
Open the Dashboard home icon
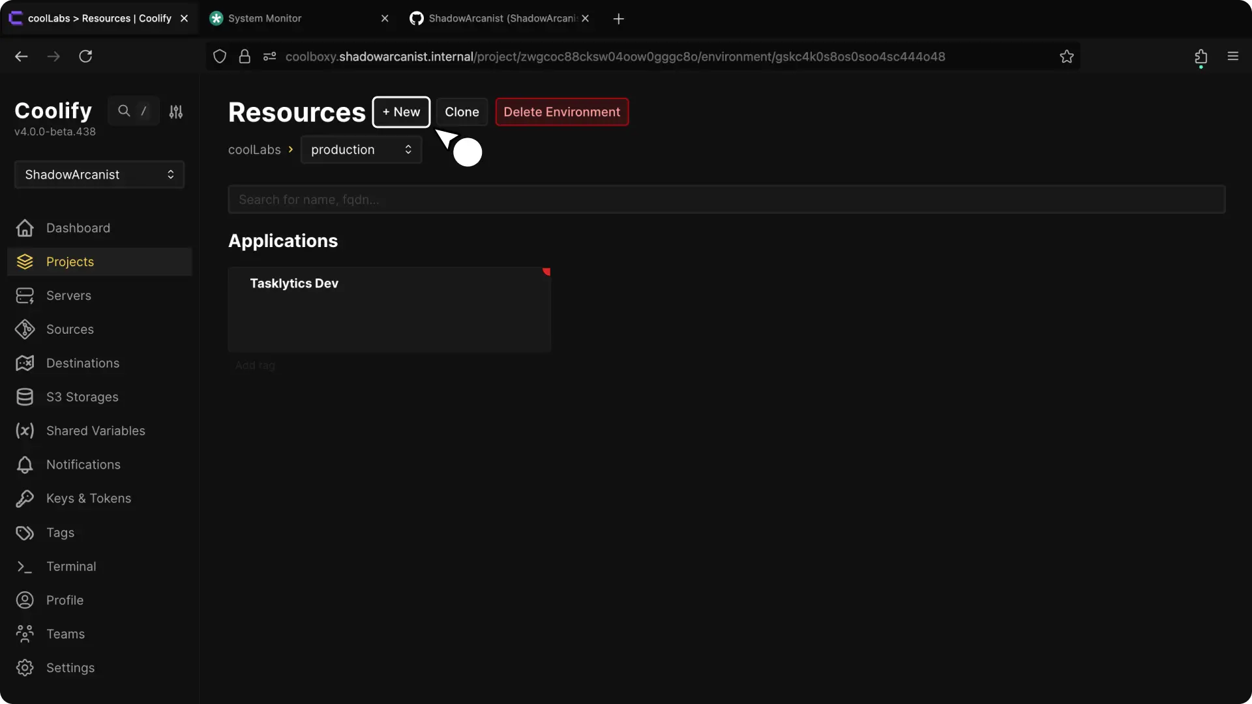pyautogui.click(x=25, y=228)
